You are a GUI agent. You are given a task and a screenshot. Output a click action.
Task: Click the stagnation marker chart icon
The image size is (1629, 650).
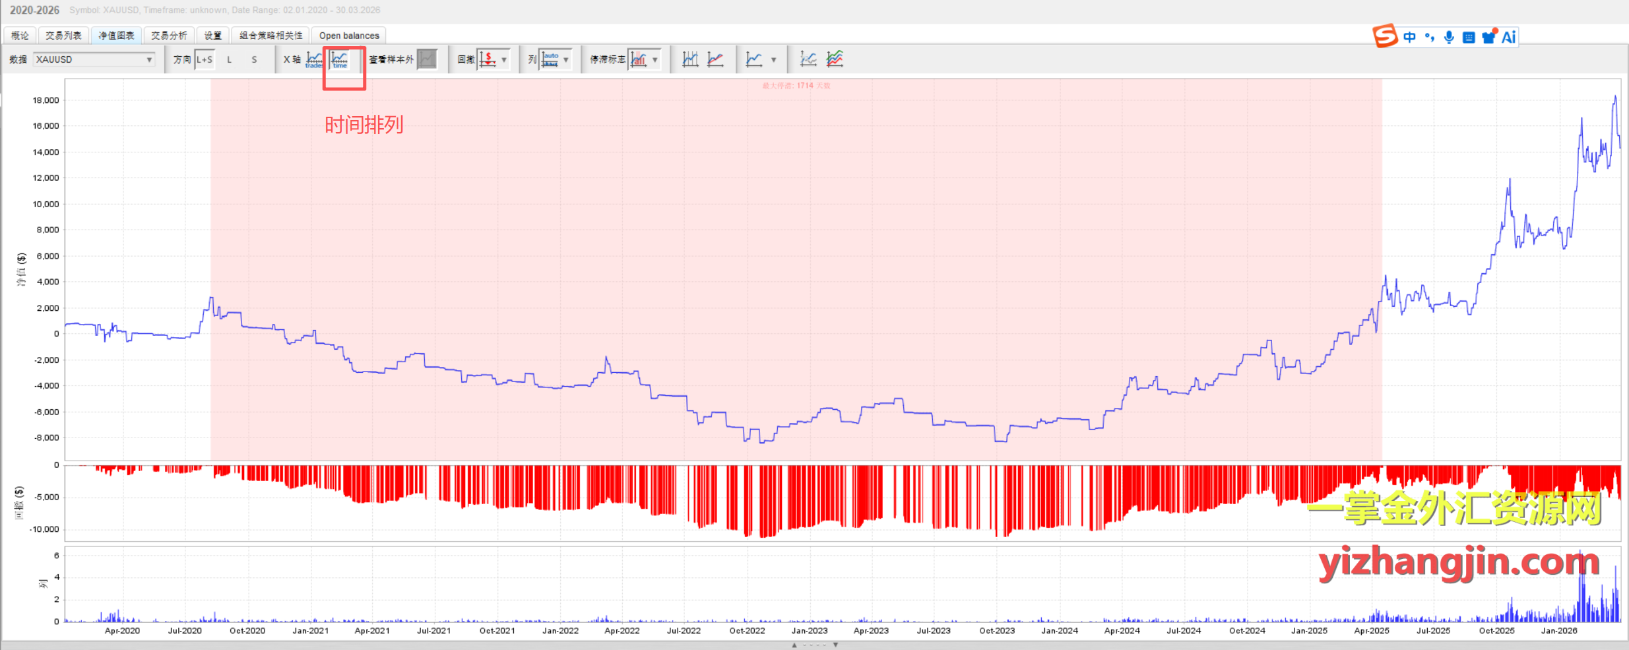pos(638,59)
